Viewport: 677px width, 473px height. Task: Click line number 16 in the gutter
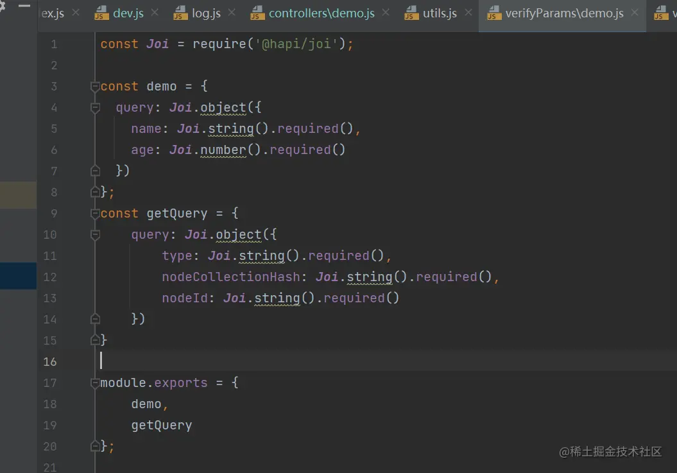50,361
